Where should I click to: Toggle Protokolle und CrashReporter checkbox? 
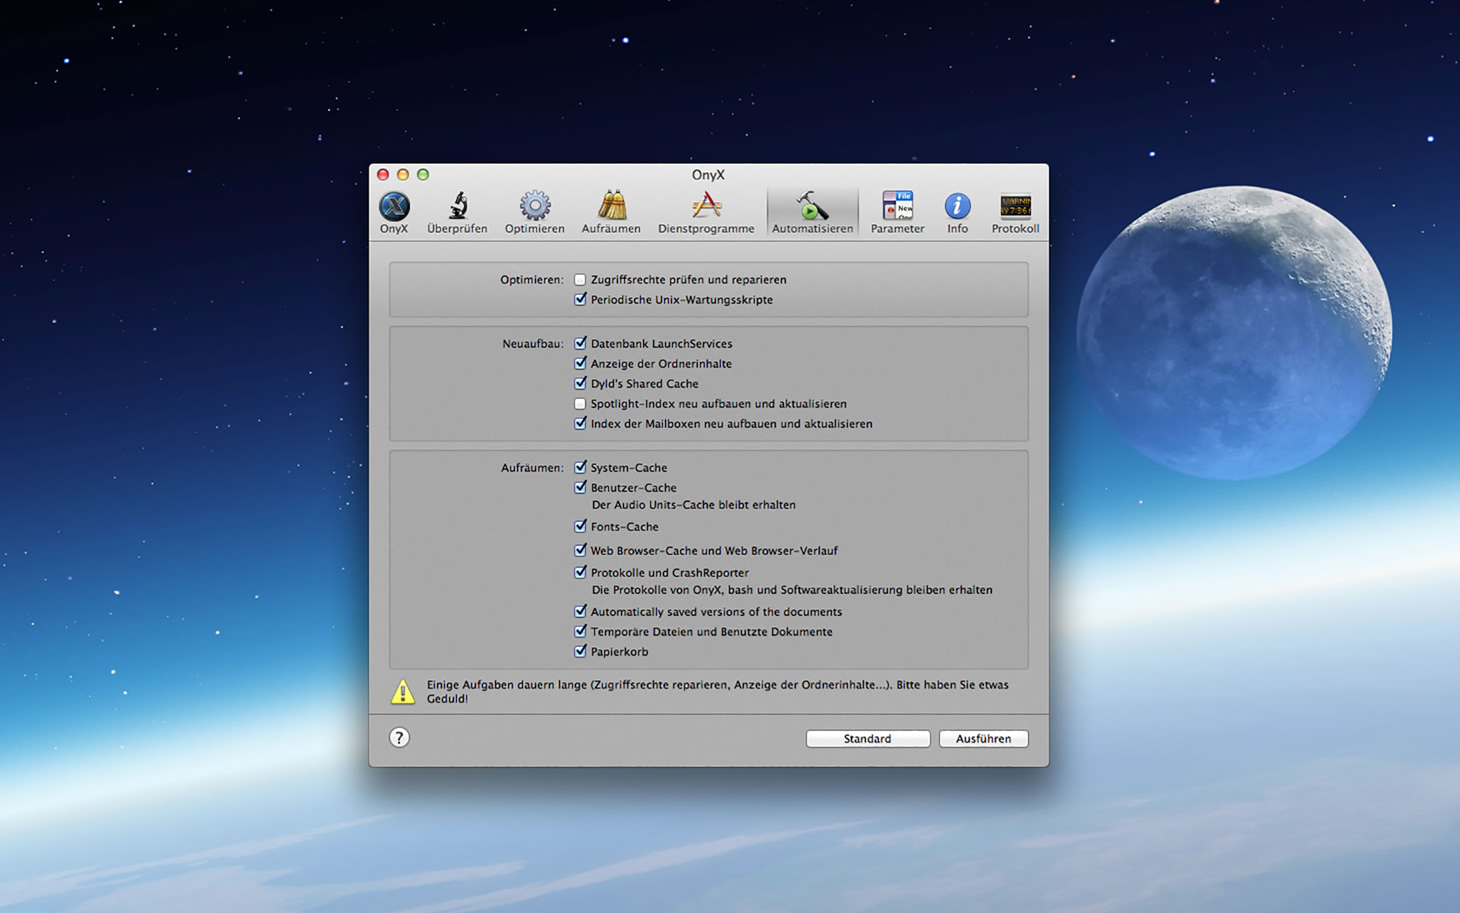(580, 572)
